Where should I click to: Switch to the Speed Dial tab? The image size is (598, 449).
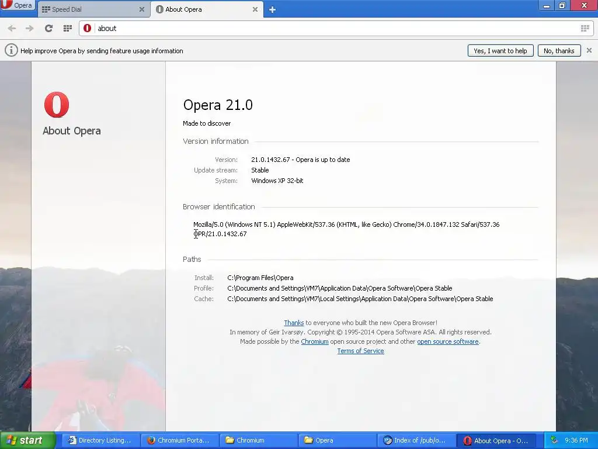pos(93,9)
